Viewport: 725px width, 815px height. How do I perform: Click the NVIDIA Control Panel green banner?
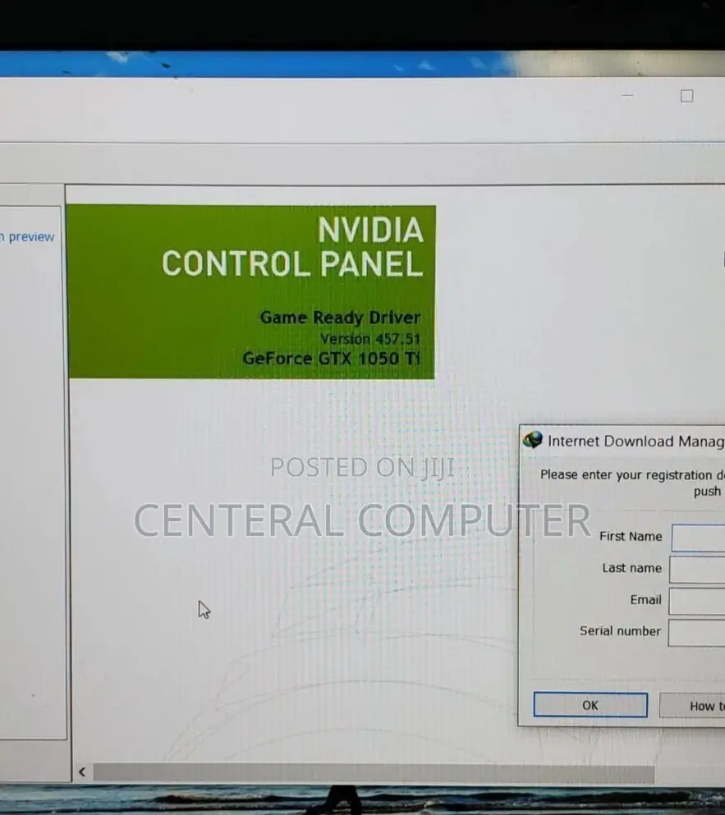(x=250, y=291)
